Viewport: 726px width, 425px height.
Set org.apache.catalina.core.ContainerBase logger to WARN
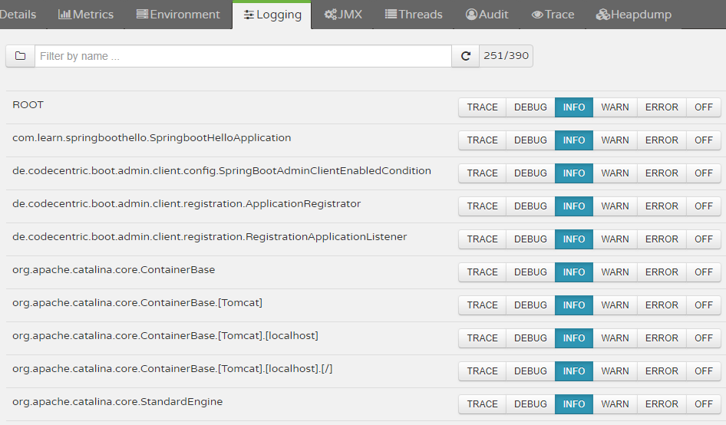615,272
